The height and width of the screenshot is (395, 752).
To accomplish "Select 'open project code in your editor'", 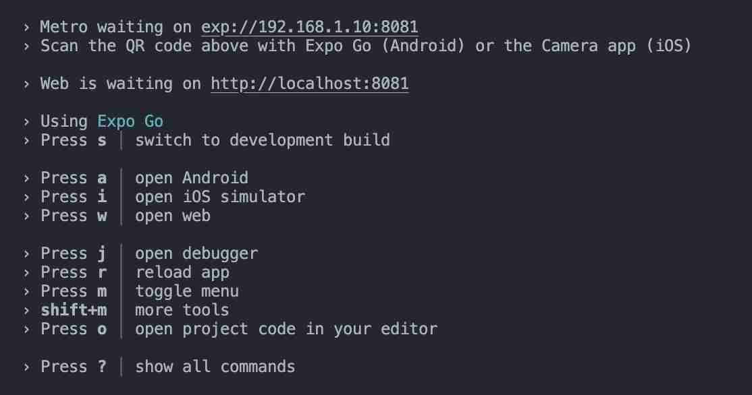I will click(286, 329).
